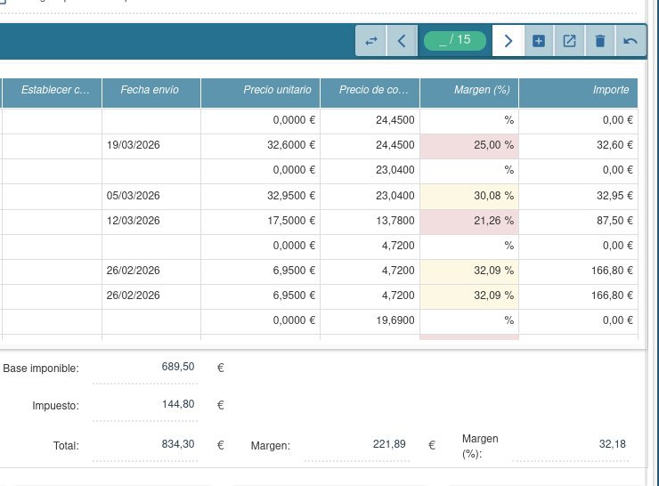659x486 pixels.
Task: Delete selected line with trash icon
Action: (600, 41)
